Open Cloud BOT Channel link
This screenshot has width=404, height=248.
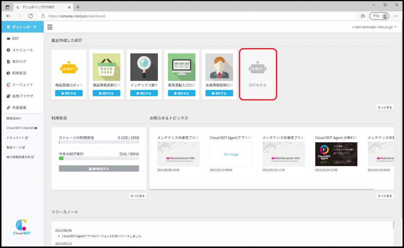(x=22, y=128)
